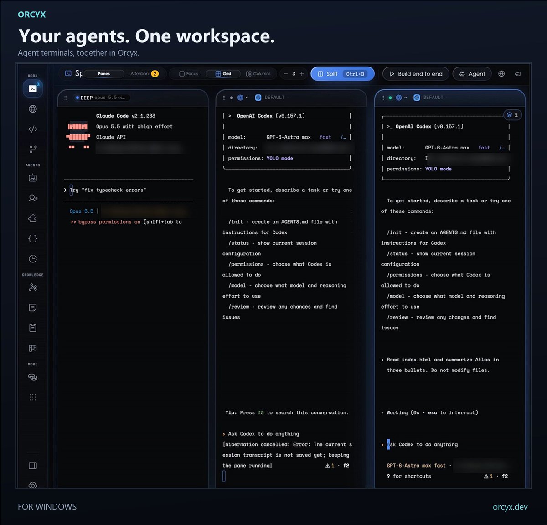Open the coins stack icon under More
Viewport: 547px width, 525px height.
[33, 377]
